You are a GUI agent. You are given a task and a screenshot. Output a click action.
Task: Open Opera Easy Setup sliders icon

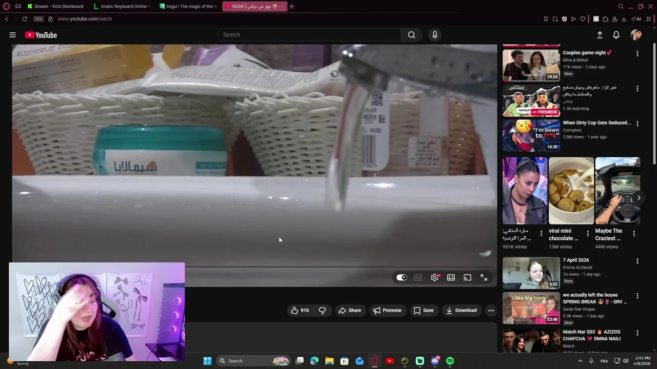pos(649,19)
